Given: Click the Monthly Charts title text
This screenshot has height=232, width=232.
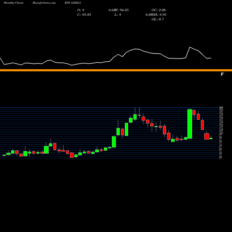Looking at the screenshot, I should [13, 3].
